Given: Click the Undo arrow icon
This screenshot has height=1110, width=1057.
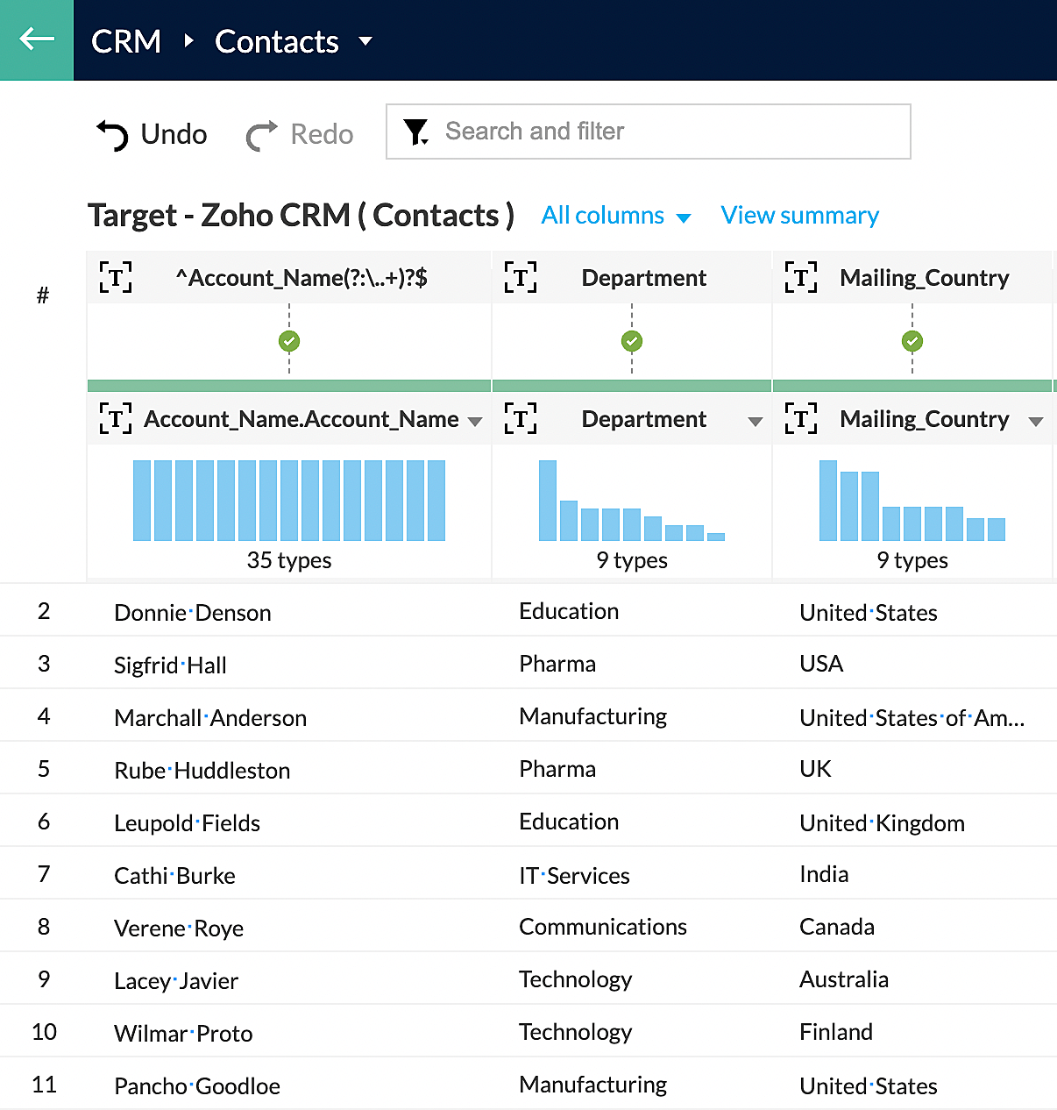Looking at the screenshot, I should pos(112,135).
